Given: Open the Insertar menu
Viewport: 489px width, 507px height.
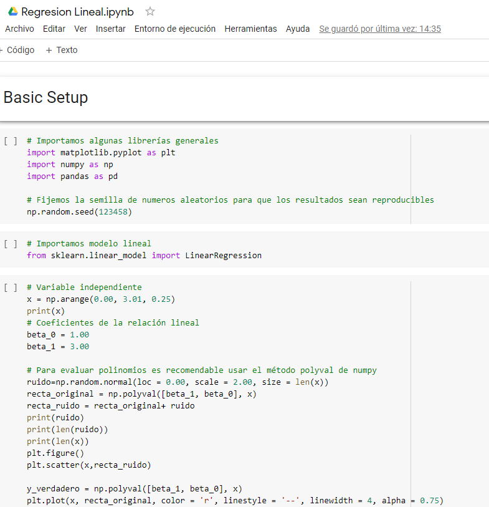Looking at the screenshot, I should click(x=110, y=29).
